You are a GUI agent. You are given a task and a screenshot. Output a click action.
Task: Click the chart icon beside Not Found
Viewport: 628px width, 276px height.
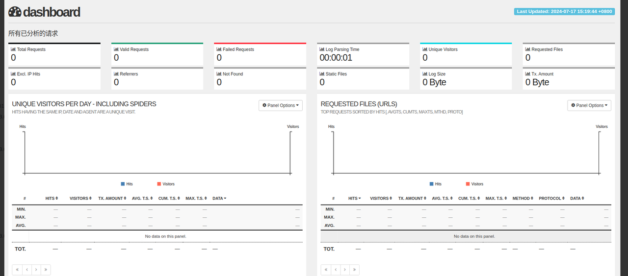pyautogui.click(x=219, y=74)
